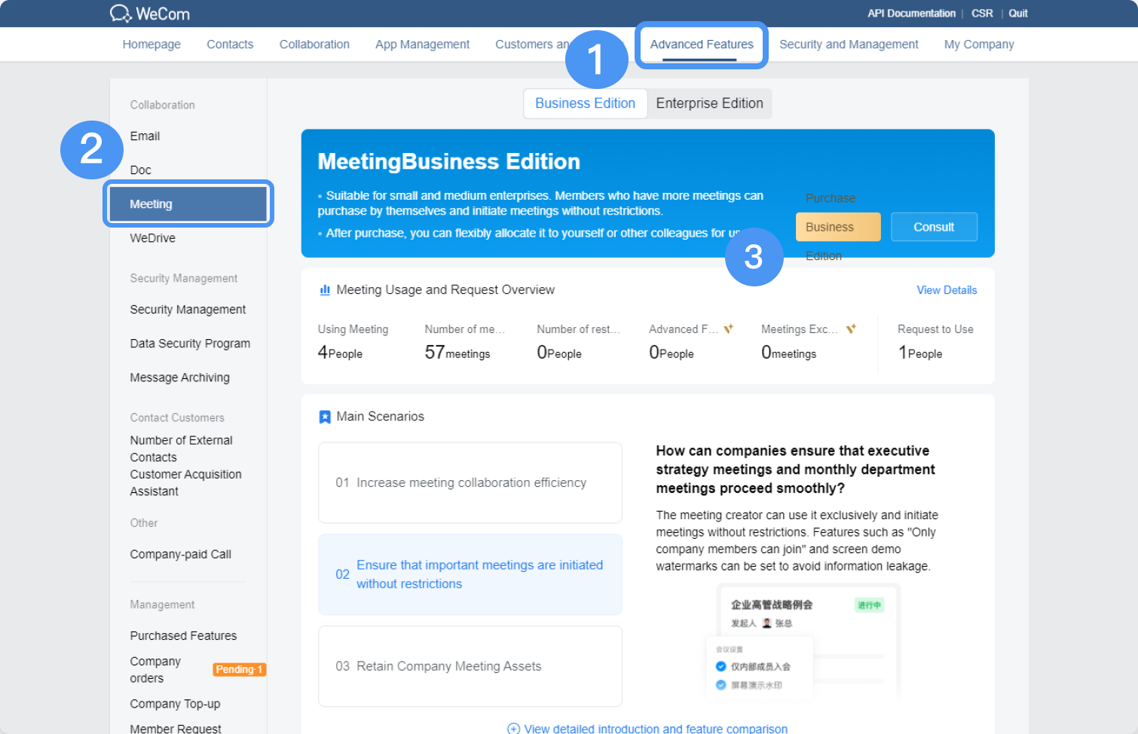Open Number of External Contacts
The width and height of the screenshot is (1138, 734).
[181, 448]
